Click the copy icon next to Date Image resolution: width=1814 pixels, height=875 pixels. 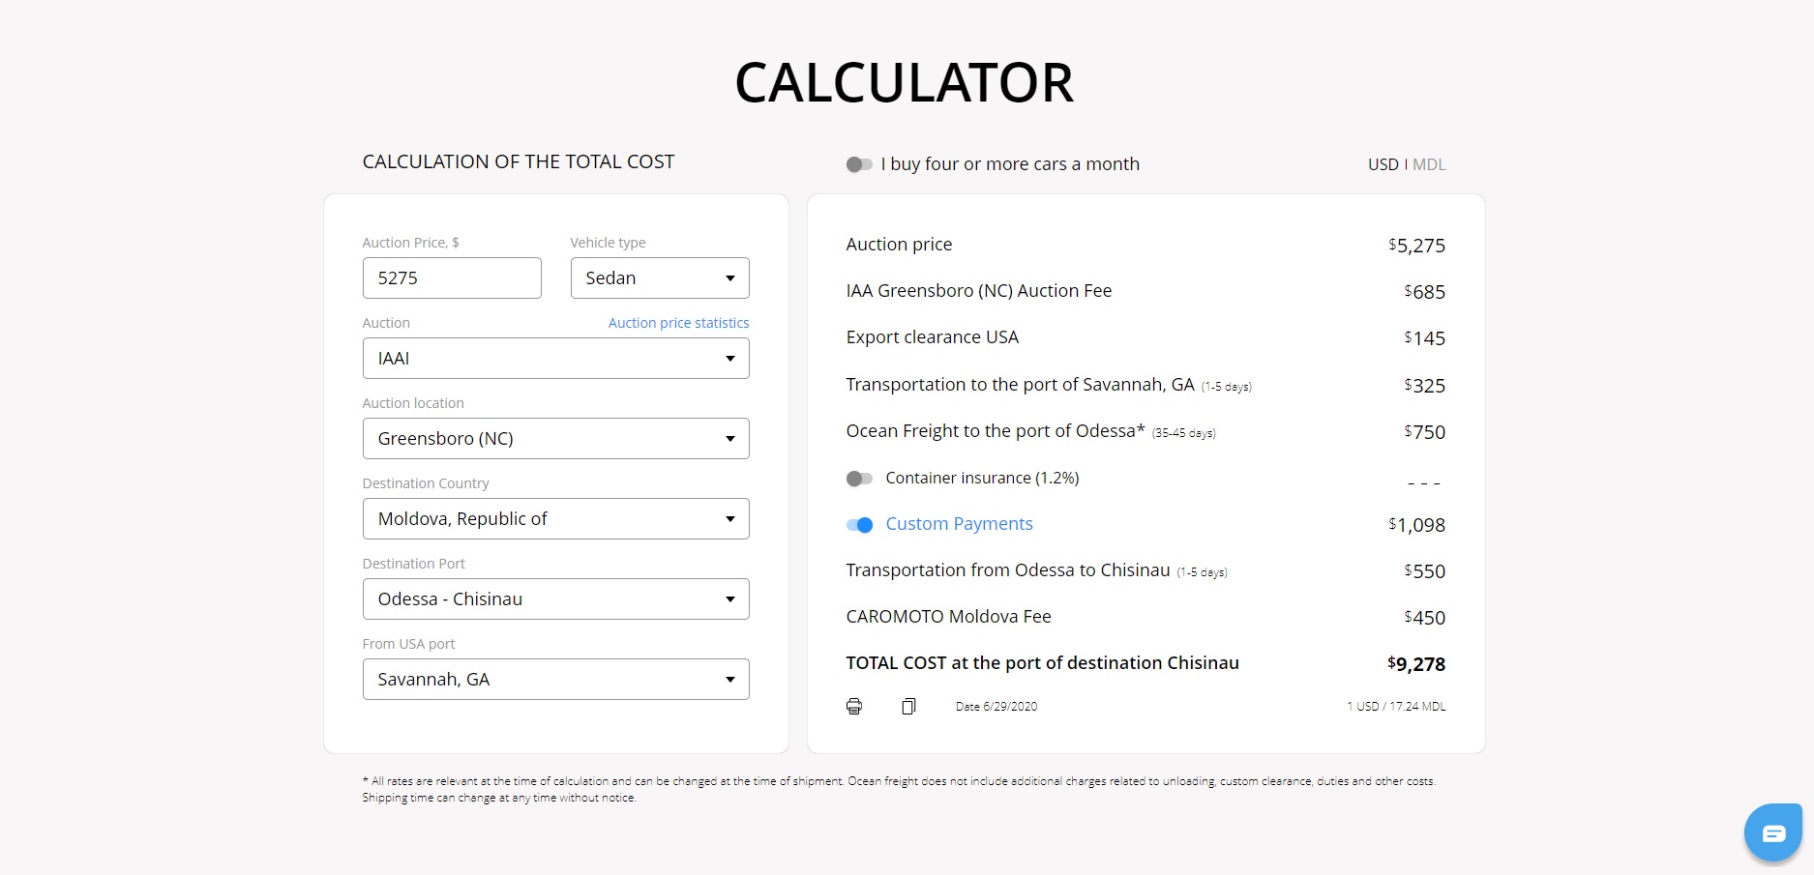click(908, 706)
